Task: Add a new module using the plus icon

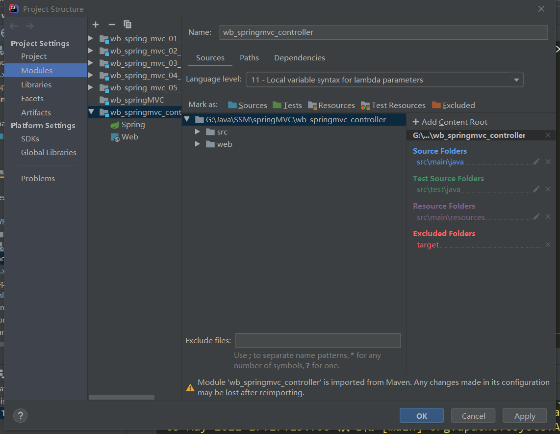Action: tap(96, 25)
